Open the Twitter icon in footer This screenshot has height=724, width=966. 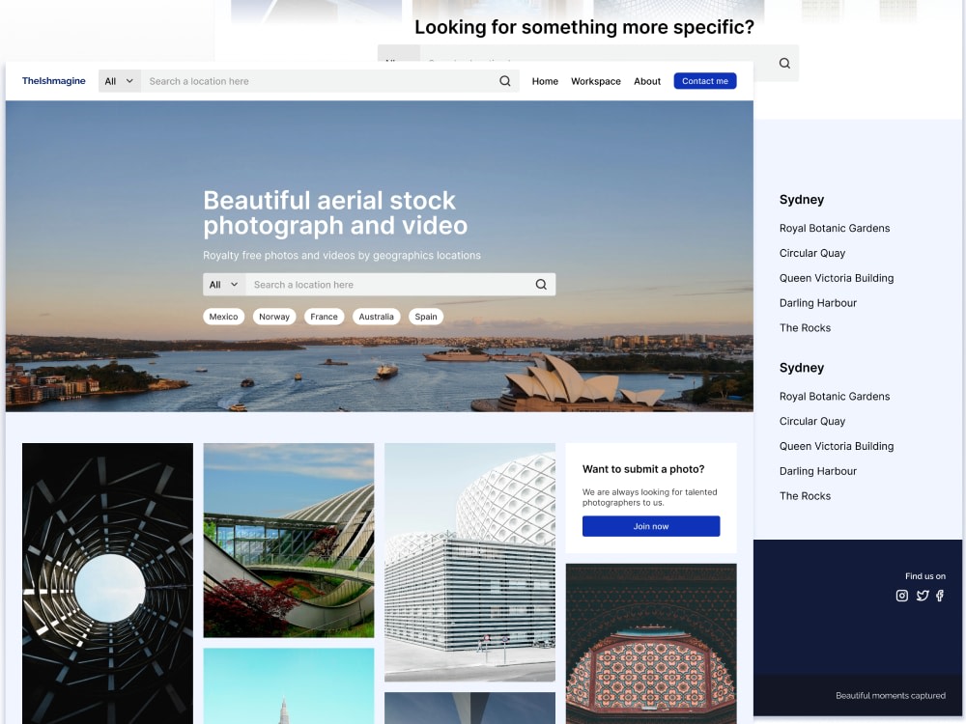tap(923, 596)
